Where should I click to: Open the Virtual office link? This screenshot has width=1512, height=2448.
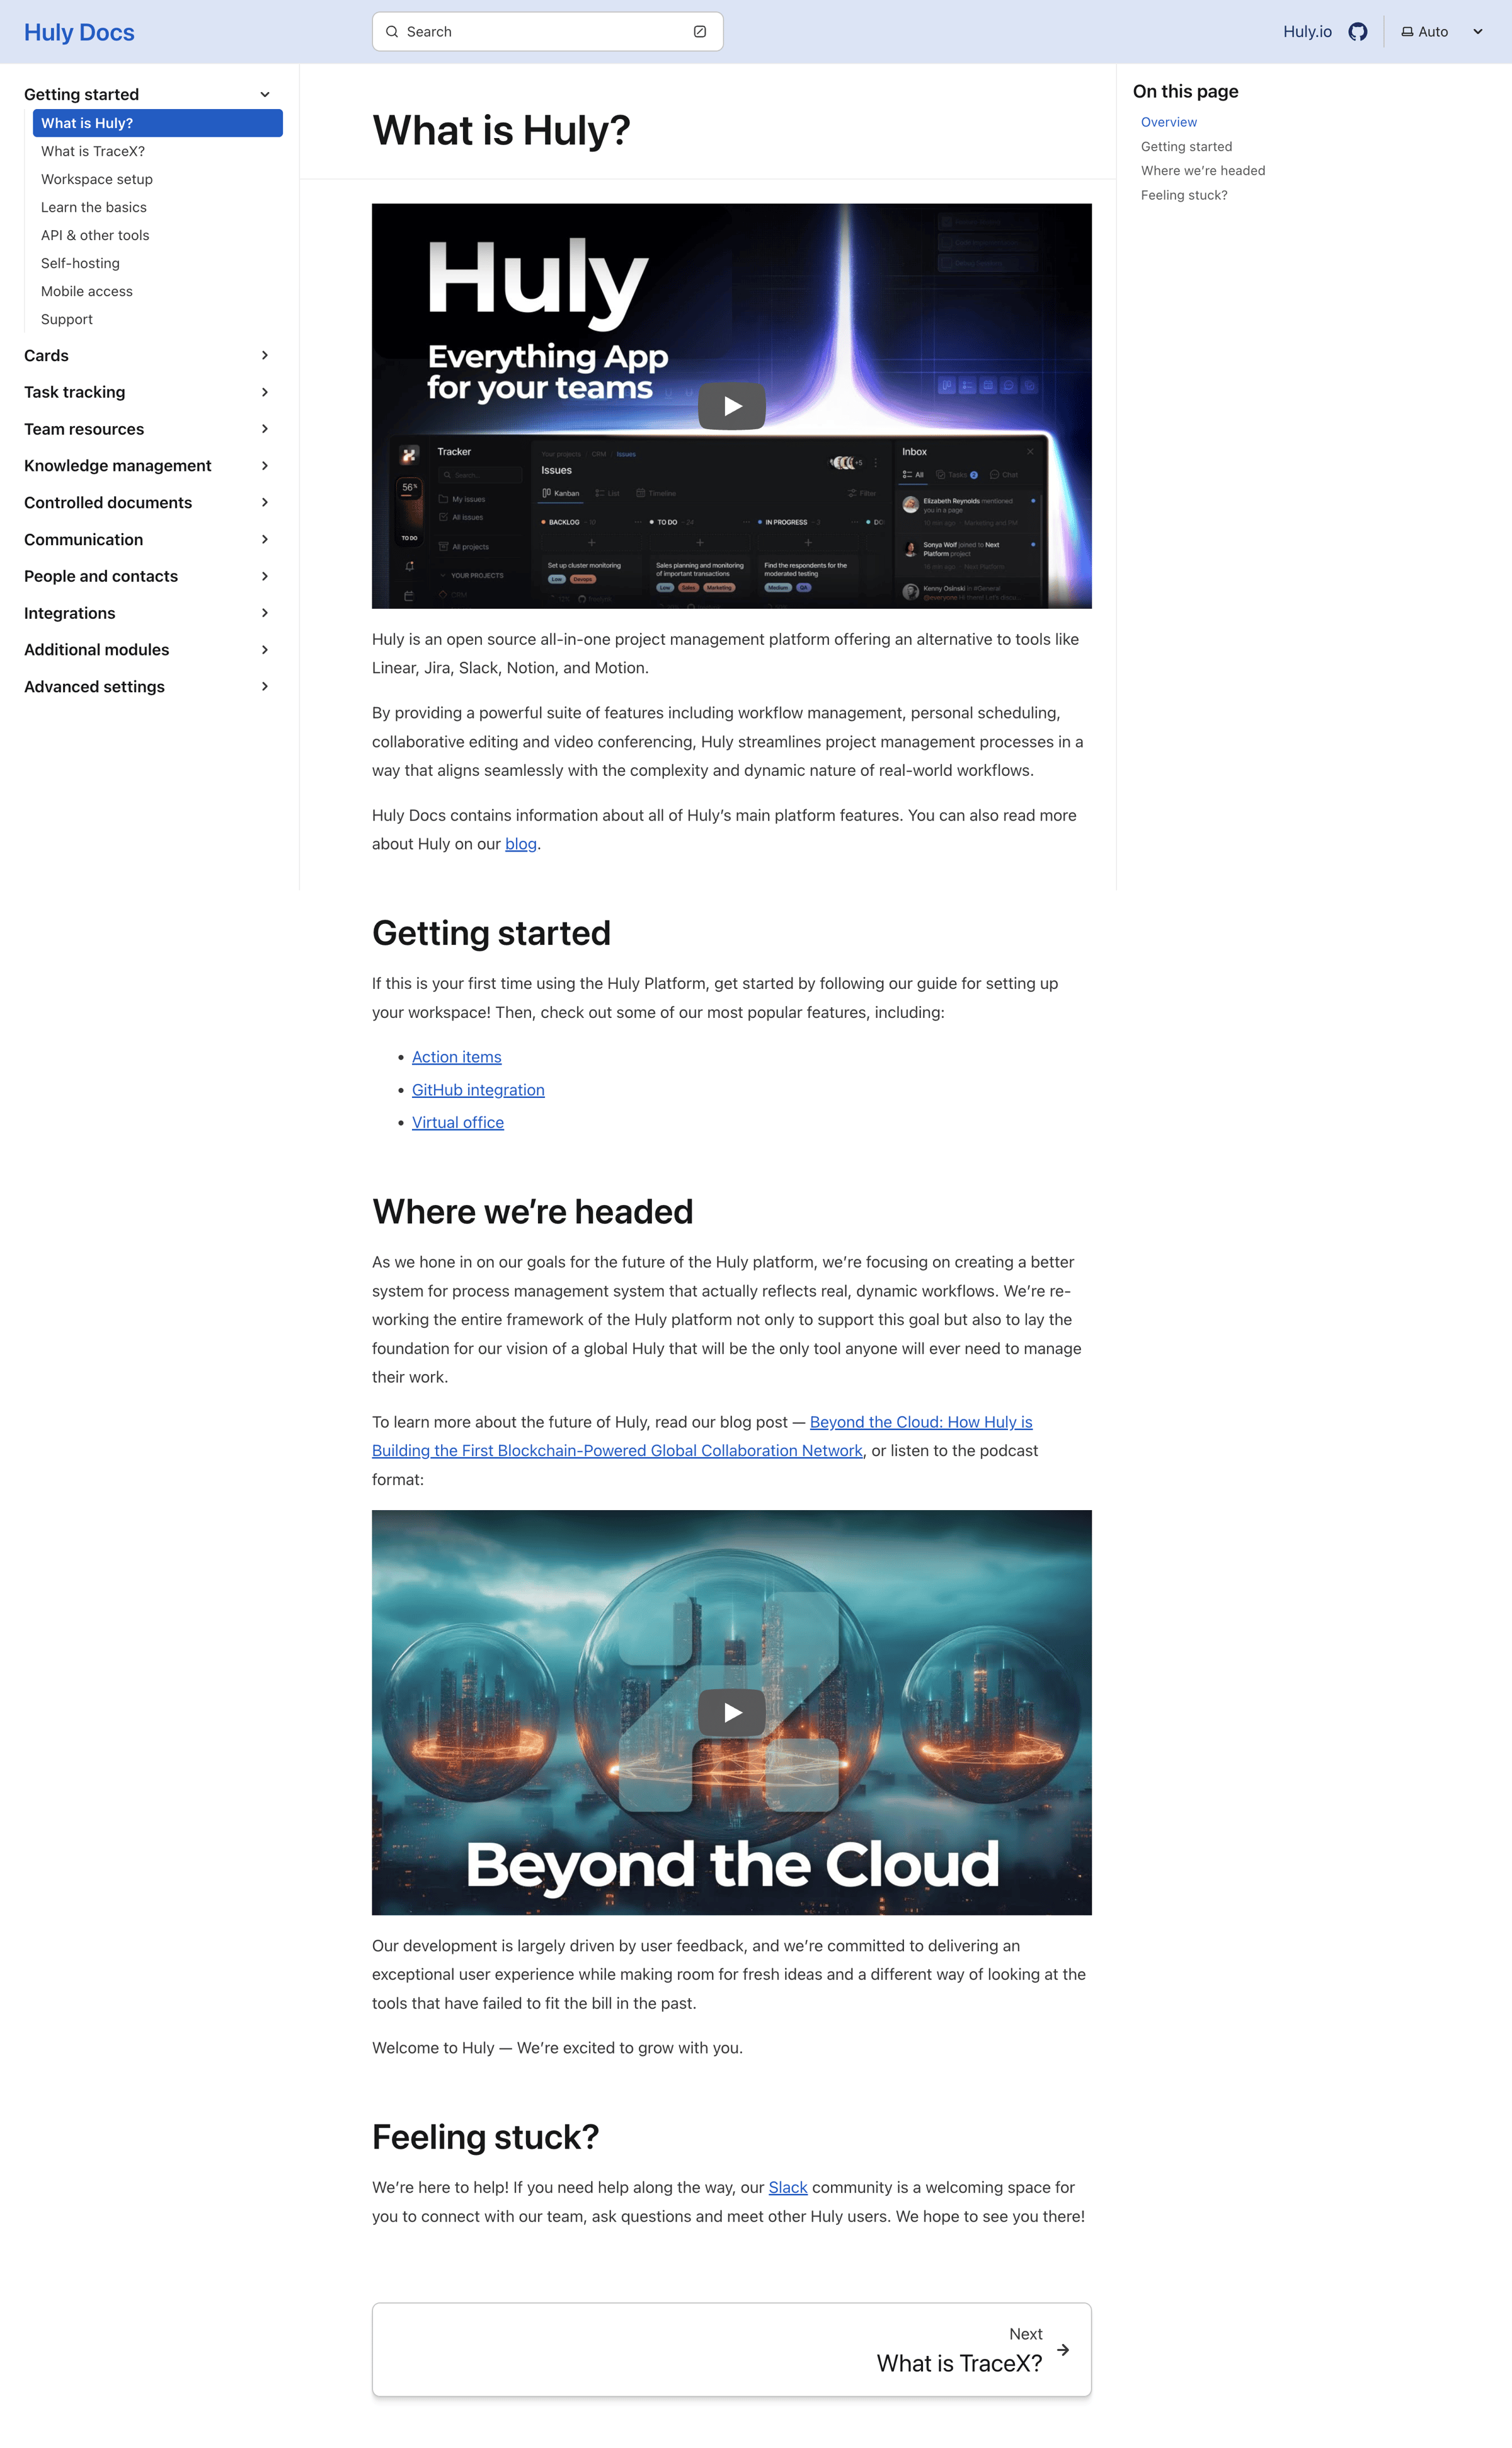[x=458, y=1123]
